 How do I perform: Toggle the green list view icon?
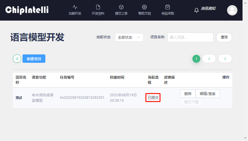[17, 59]
